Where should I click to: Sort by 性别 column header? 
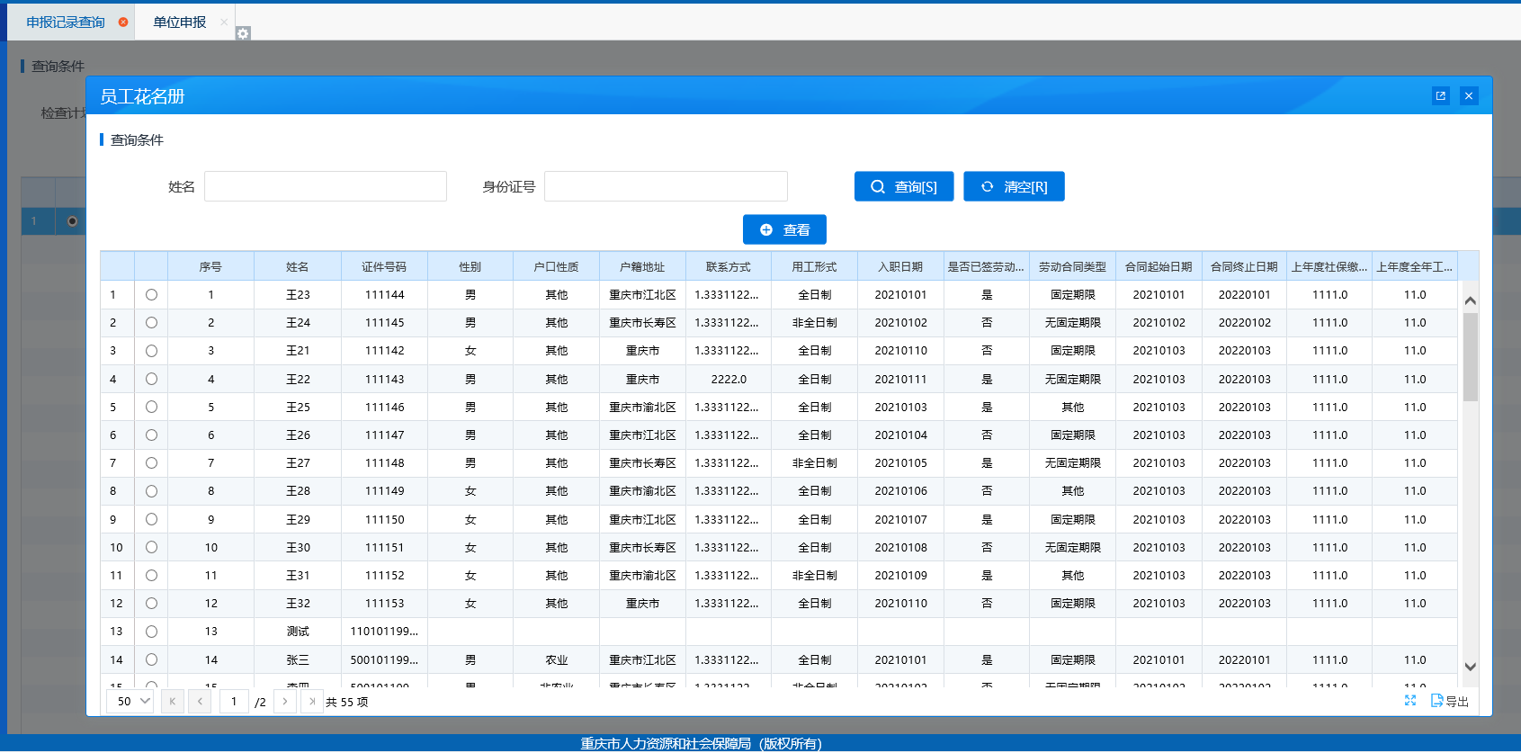click(470, 267)
